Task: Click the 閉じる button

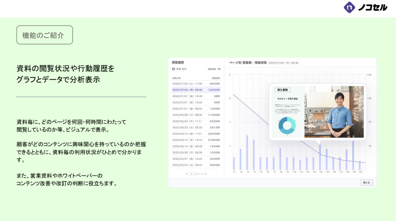Action: (x=366, y=183)
